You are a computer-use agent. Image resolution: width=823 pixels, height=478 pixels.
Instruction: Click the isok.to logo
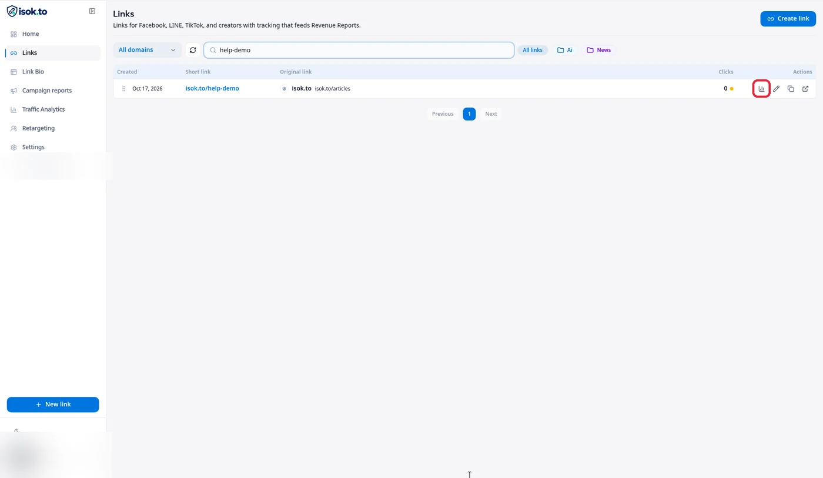point(27,11)
